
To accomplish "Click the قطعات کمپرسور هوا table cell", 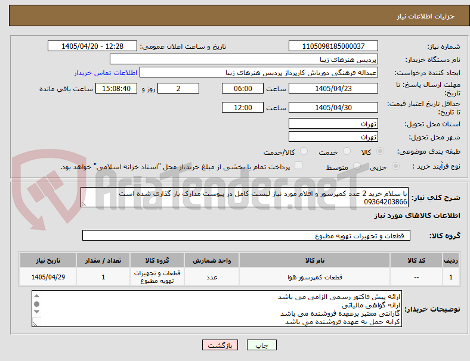I will (x=315, y=277).
